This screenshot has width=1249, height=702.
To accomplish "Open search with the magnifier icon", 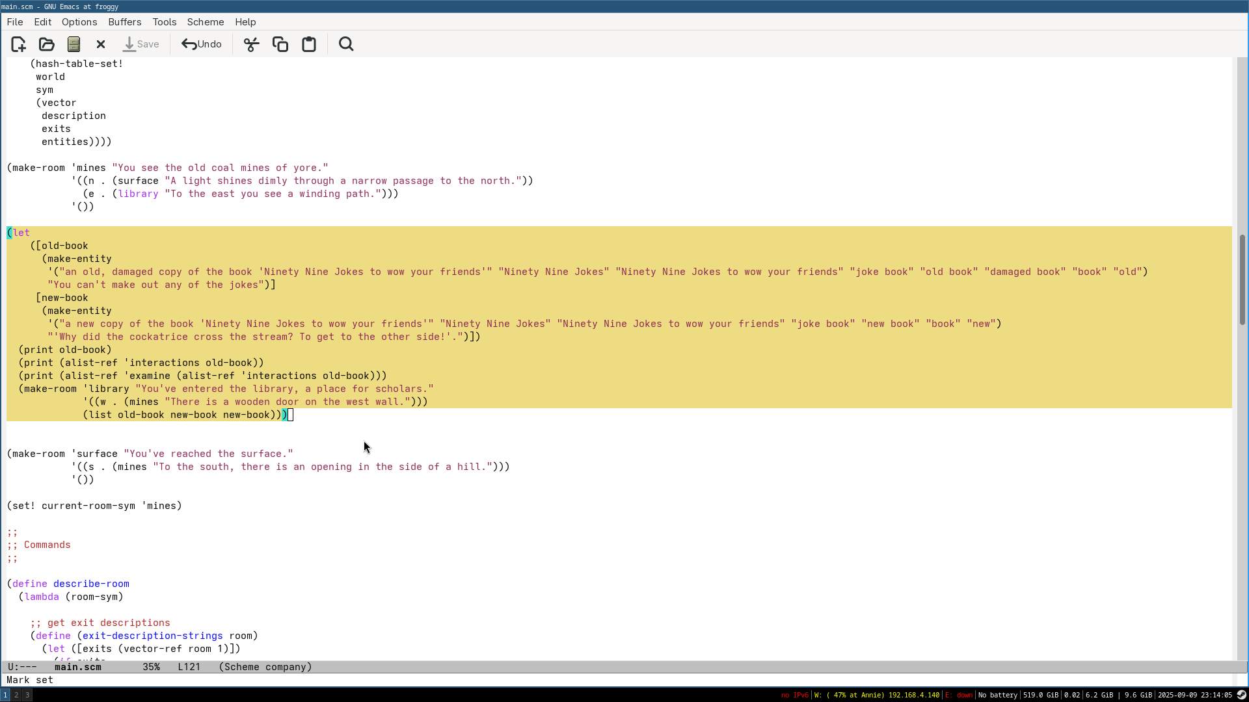I will (346, 44).
